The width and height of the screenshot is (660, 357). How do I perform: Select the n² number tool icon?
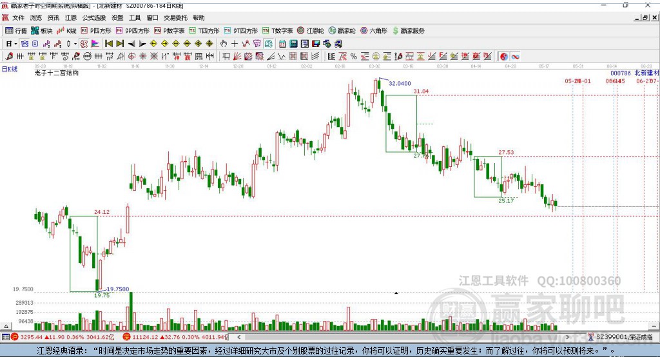[x=110, y=57]
